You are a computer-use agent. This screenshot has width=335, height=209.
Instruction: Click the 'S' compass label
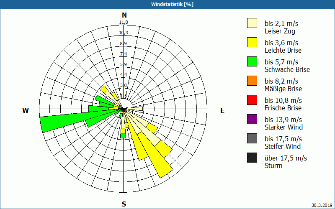[124, 204]
